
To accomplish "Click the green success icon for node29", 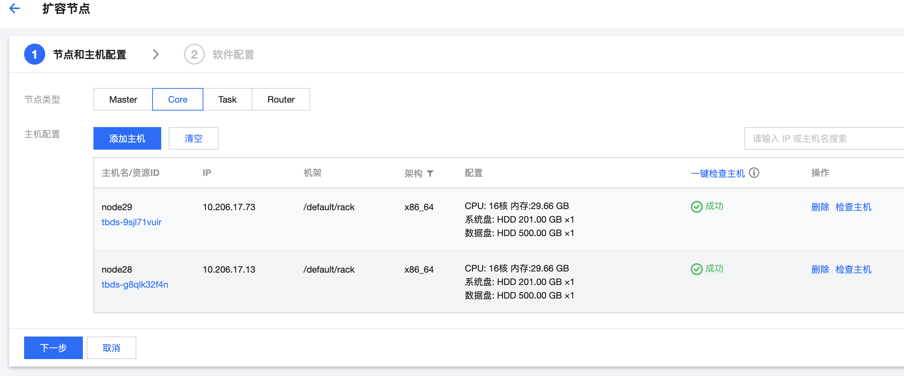I will [696, 206].
